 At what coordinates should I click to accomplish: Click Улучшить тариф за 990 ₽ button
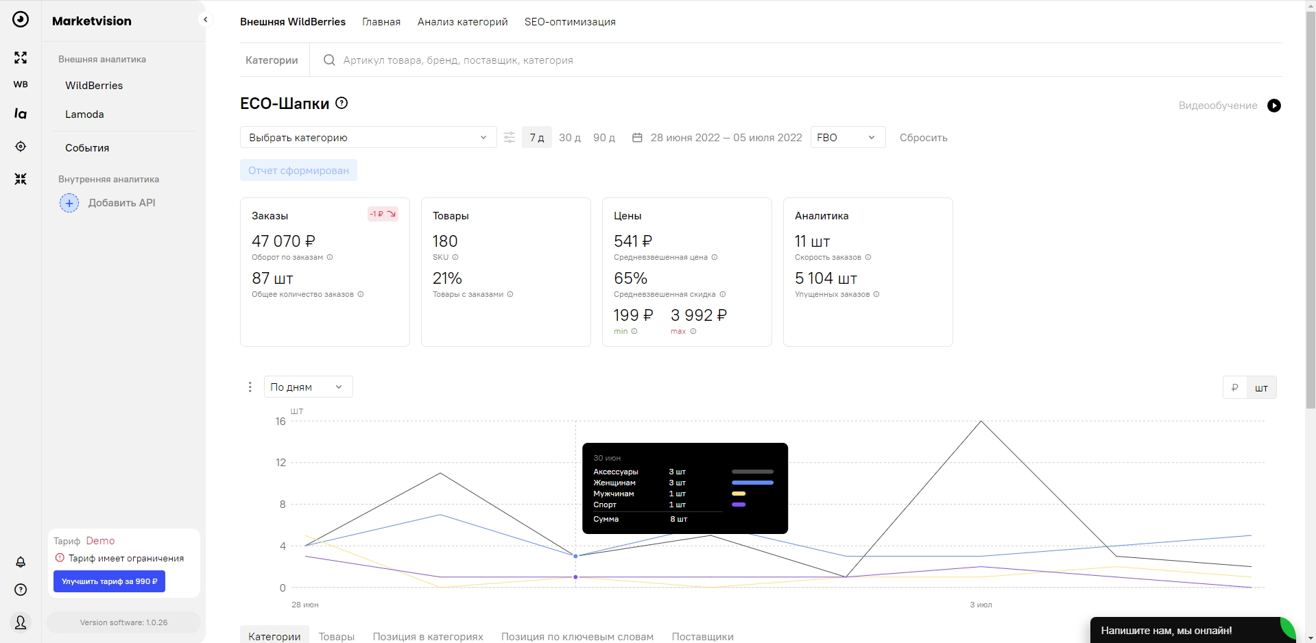[110, 581]
